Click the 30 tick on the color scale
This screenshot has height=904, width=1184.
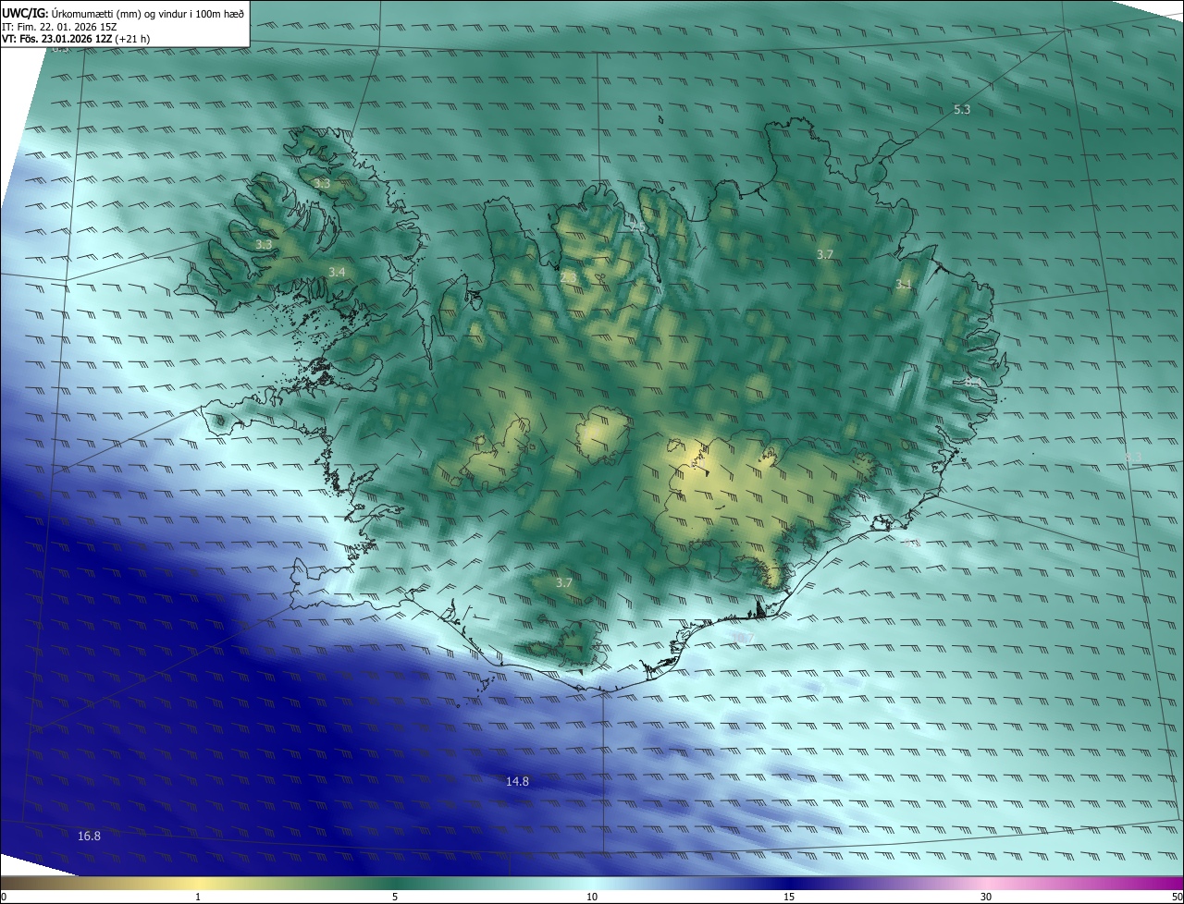[x=986, y=897]
